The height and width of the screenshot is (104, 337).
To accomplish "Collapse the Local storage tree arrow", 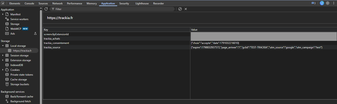I will click(3, 46).
